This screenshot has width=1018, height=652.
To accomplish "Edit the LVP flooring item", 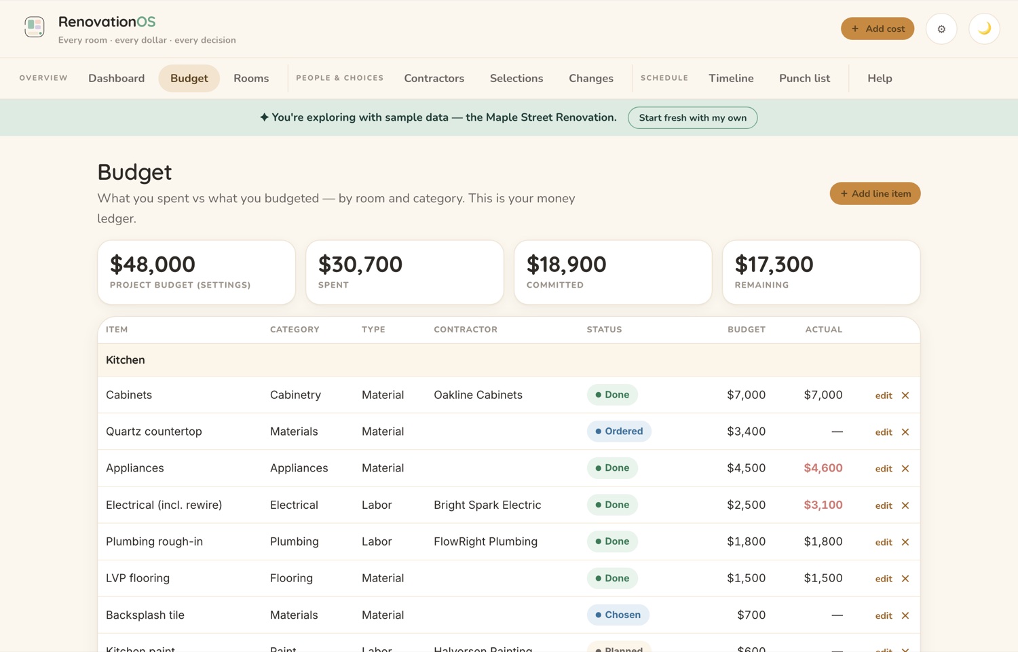I will pyautogui.click(x=883, y=579).
